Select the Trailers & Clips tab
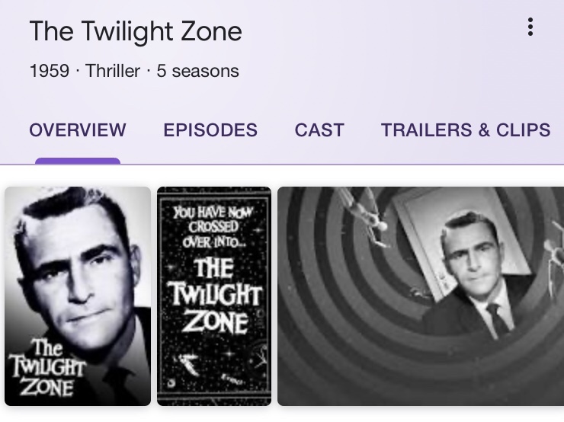 466,130
